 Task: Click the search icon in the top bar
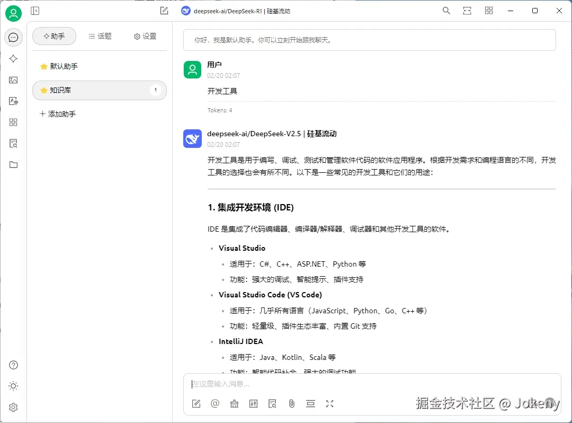click(446, 11)
